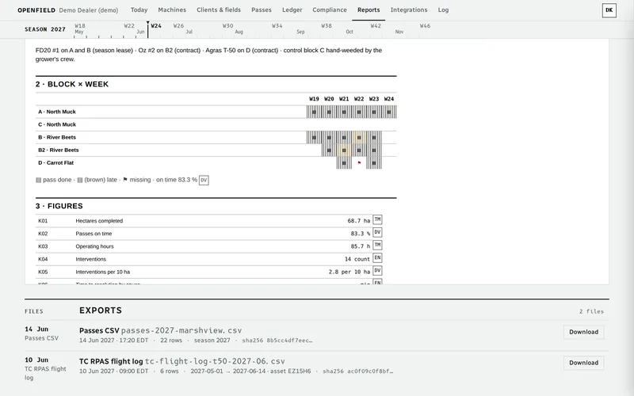Click the missing flag legend icon
This screenshot has width=634, height=396.
[125, 180]
